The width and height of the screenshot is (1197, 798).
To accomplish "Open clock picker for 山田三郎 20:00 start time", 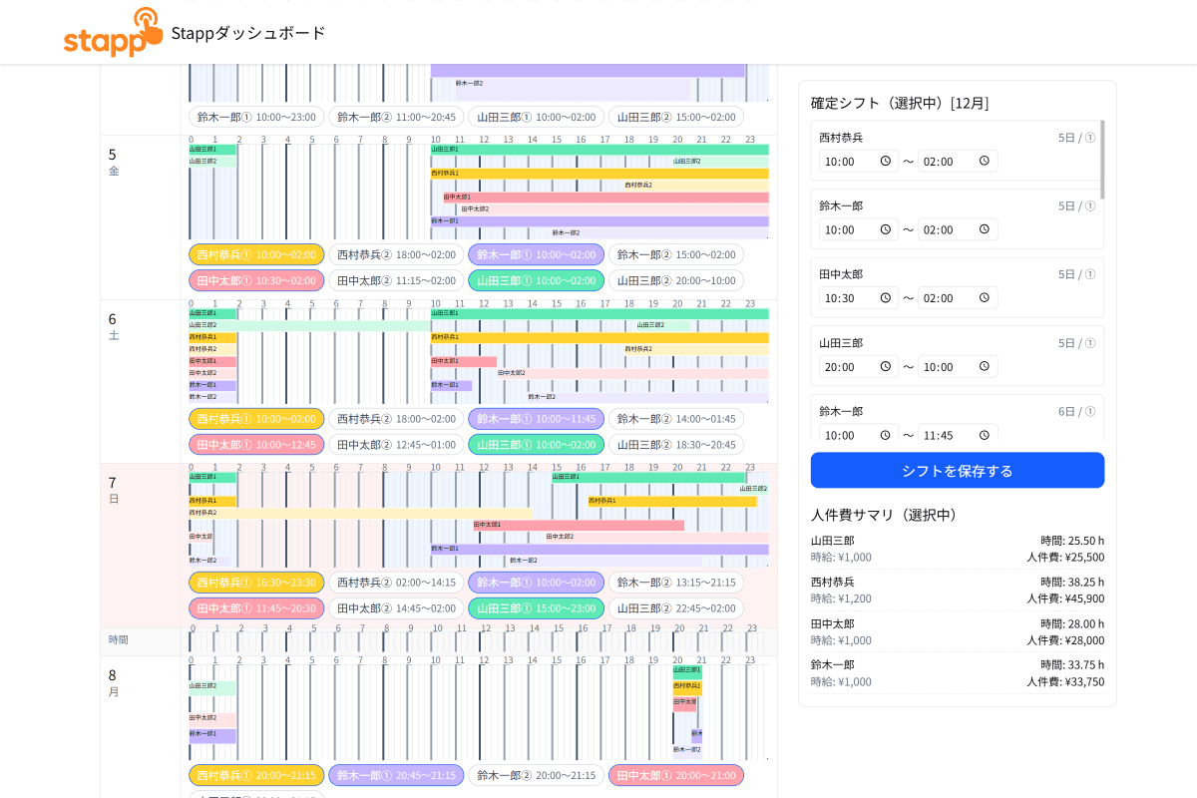I will [x=885, y=366].
